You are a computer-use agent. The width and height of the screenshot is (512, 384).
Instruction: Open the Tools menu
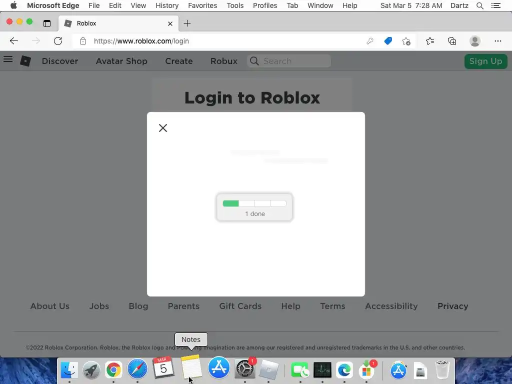click(235, 5)
